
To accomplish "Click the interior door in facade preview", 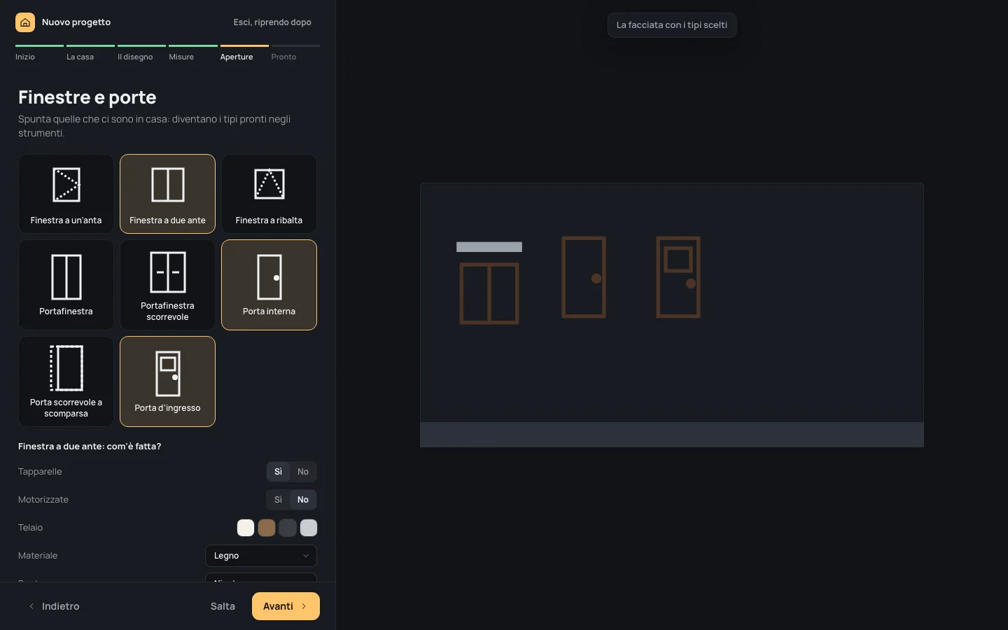I will (584, 277).
